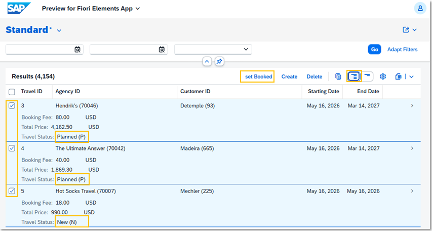The height and width of the screenshot is (231, 432).
Task: Click New (N) travel status
Action: 67,222
